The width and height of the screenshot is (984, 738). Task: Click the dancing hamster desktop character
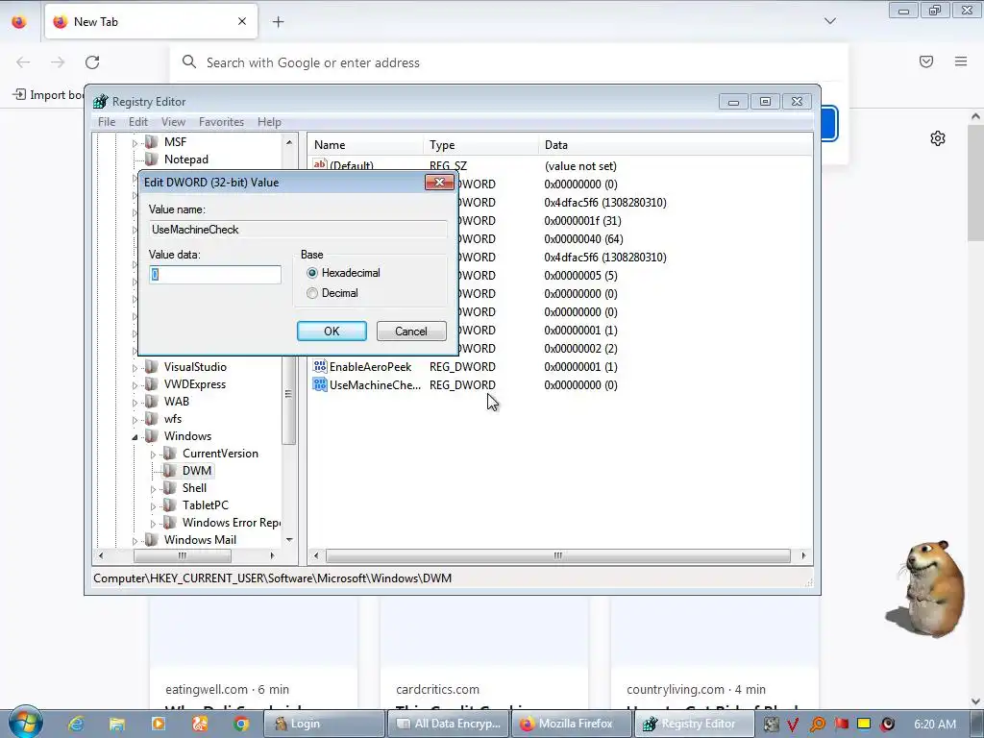tap(927, 588)
